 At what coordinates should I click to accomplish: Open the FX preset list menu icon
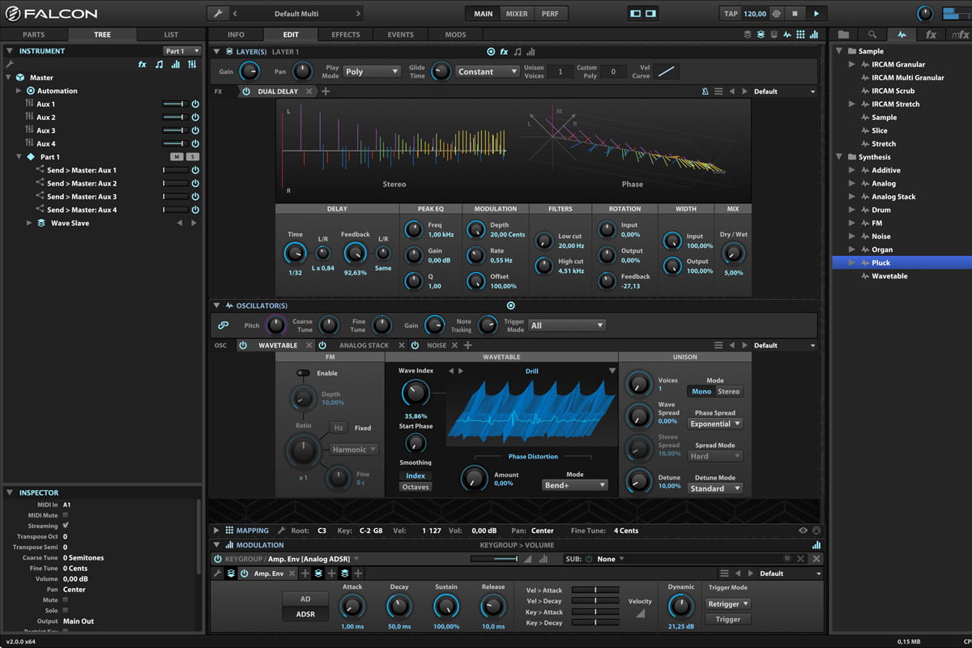tap(718, 92)
